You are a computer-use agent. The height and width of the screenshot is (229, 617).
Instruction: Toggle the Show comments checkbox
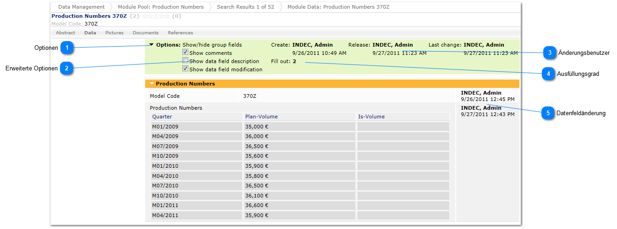coord(186,53)
